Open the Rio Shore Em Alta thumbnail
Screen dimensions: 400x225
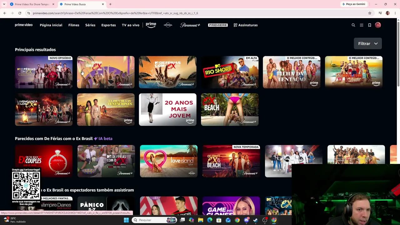[230, 72]
